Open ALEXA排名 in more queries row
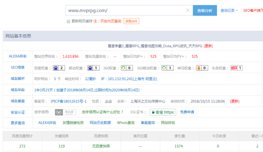 point(47,123)
